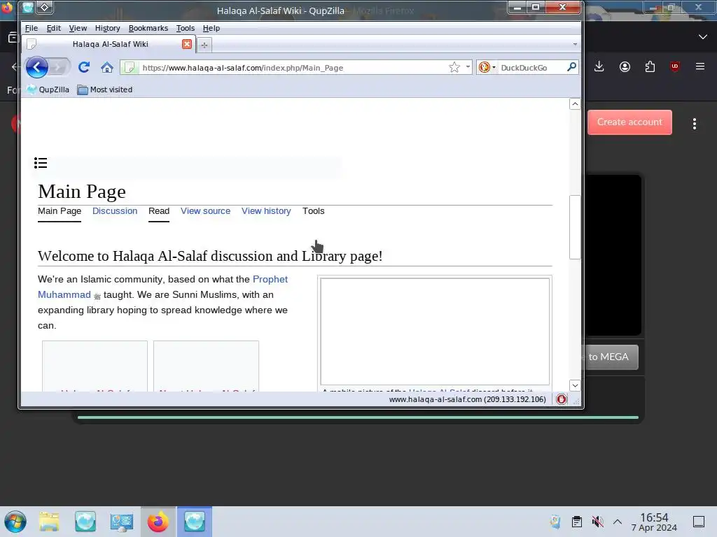Open the QupZilla bookmark toolbar entry
Viewport: 717px width, 537px height.
point(48,89)
